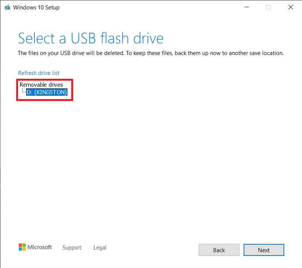Click Next to continue setup

pyautogui.click(x=264, y=250)
